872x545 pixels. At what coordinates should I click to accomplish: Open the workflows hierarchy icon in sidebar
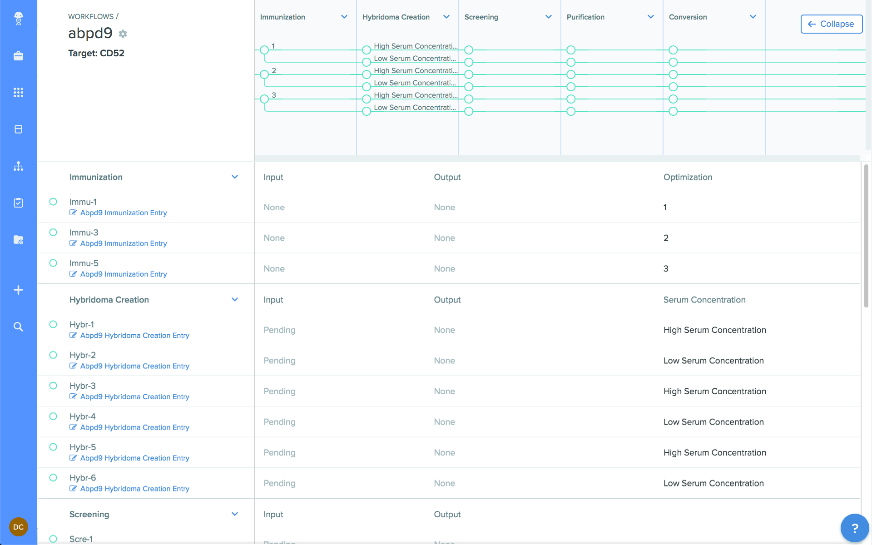coord(18,166)
